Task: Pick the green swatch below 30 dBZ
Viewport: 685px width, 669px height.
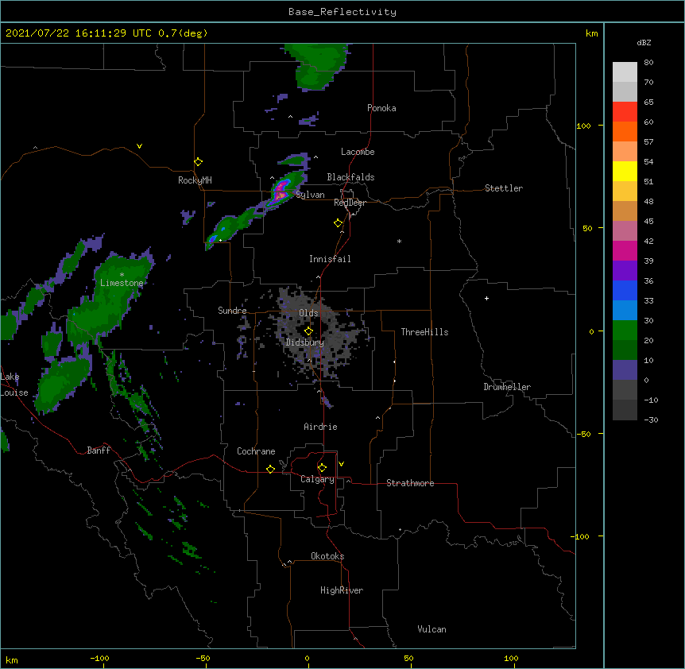Action: tap(625, 331)
